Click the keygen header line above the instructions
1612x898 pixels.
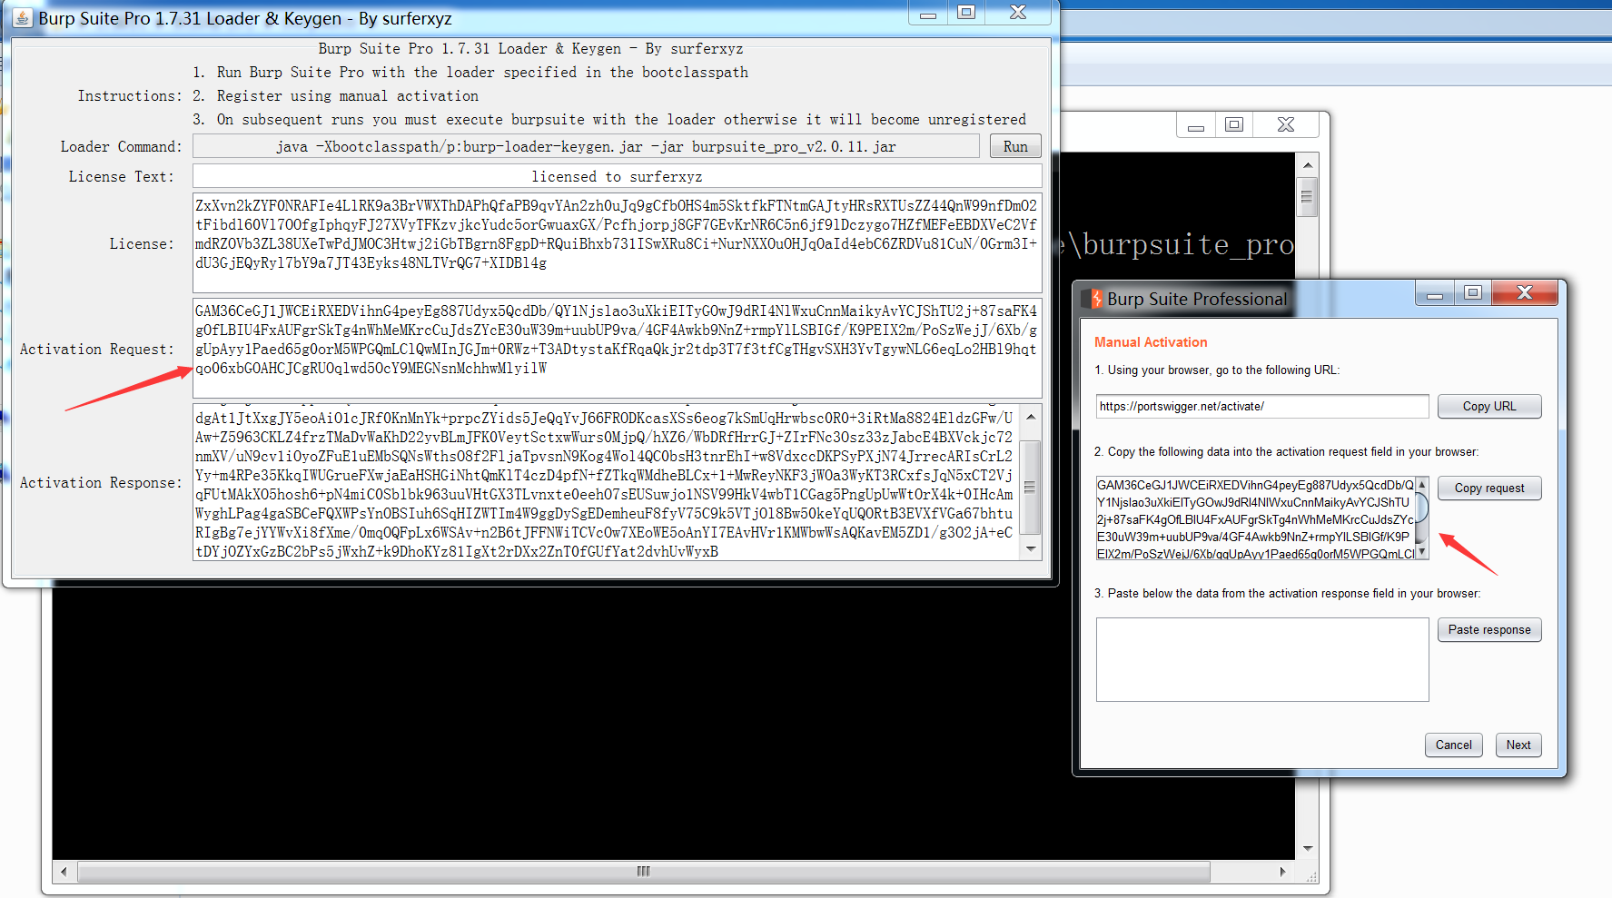[x=530, y=49]
